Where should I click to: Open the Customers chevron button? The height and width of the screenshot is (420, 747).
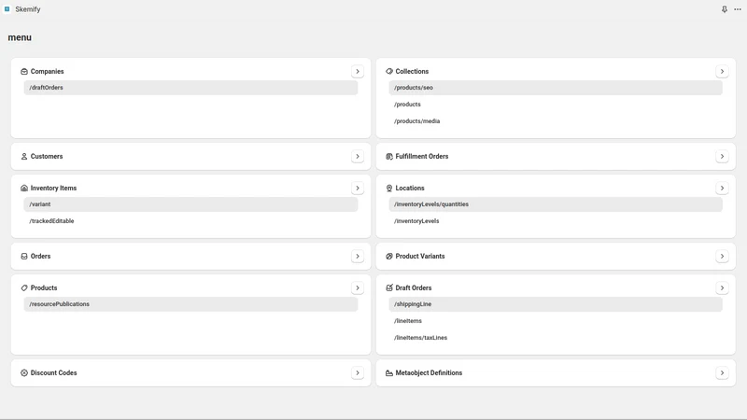pyautogui.click(x=358, y=156)
